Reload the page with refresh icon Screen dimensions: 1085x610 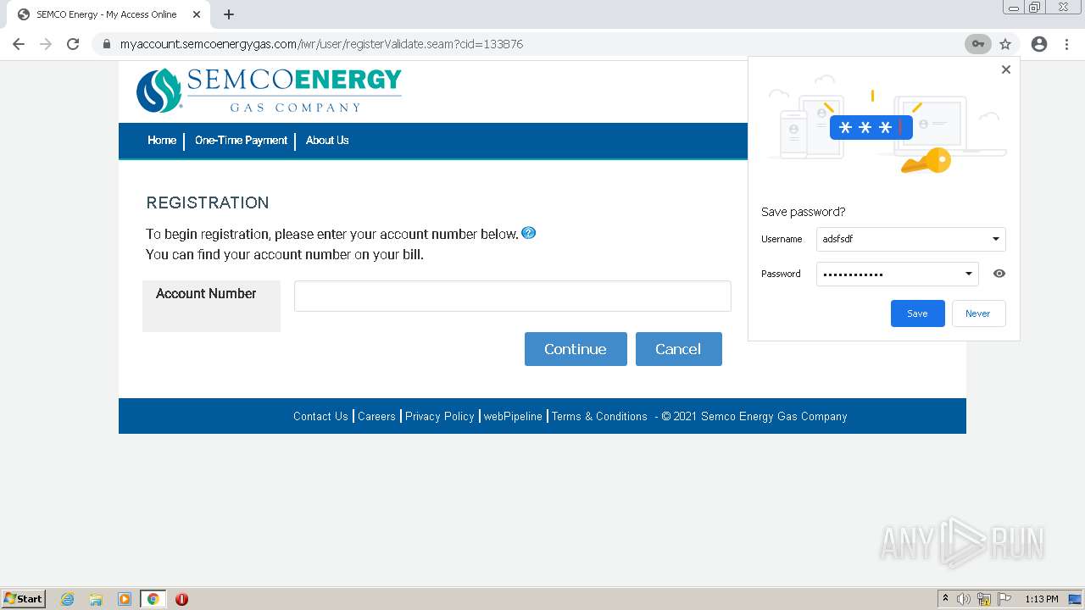[73, 44]
